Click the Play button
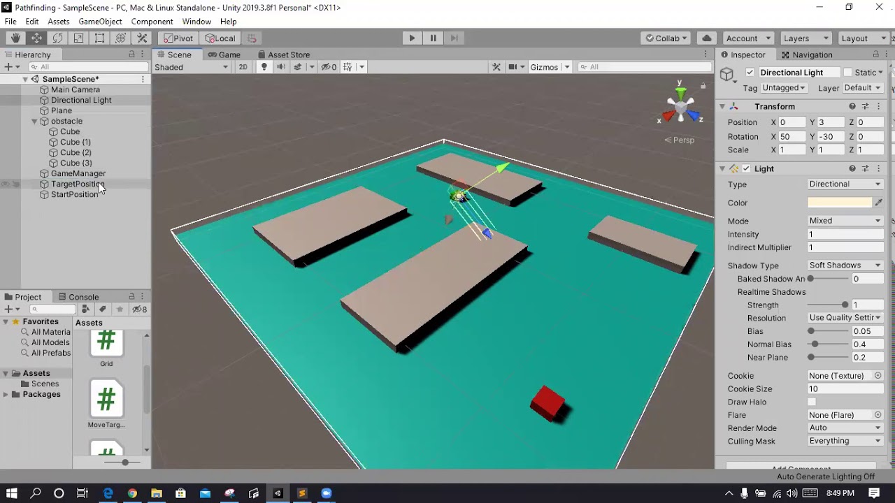 pos(412,38)
